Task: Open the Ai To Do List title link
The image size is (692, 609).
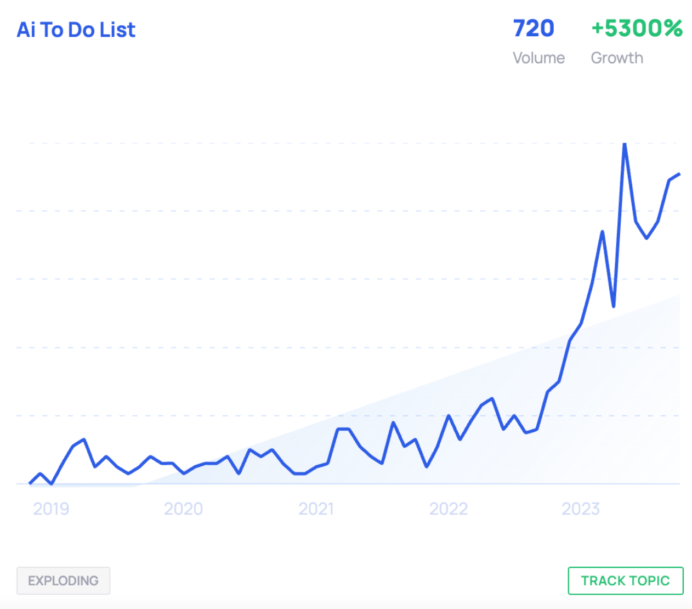Action: [x=76, y=30]
